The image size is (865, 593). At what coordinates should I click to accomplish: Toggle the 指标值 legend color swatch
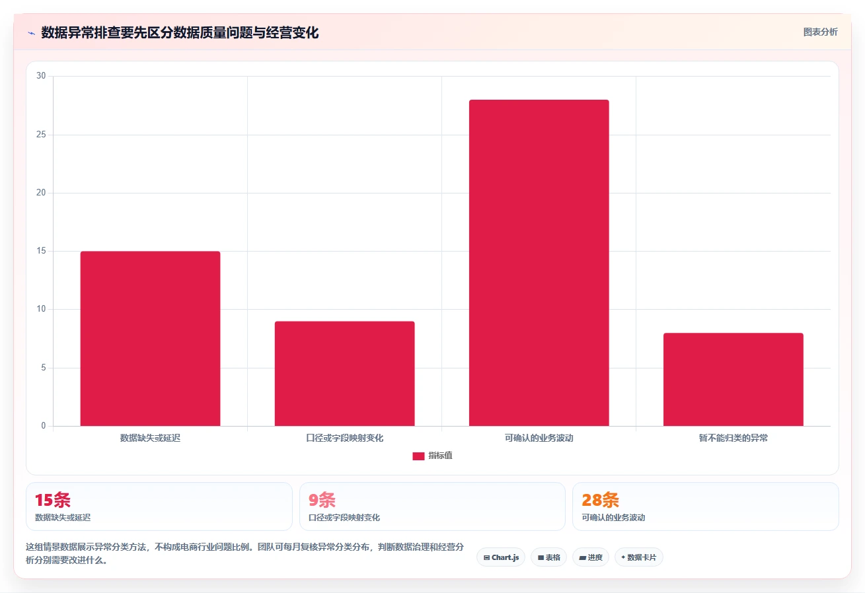click(418, 456)
